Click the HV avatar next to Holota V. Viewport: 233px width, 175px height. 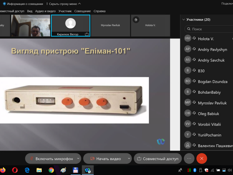pos(188,38)
